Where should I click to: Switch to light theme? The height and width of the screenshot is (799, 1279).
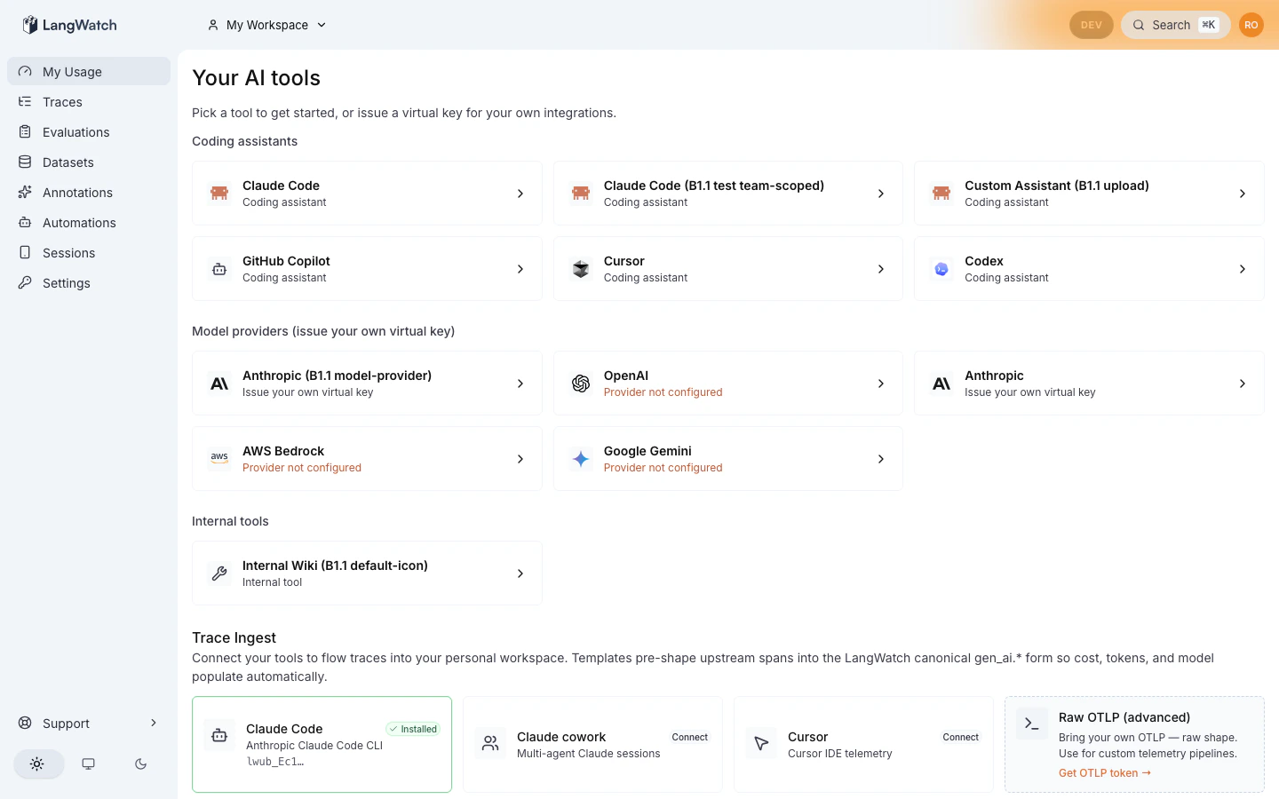tap(37, 763)
